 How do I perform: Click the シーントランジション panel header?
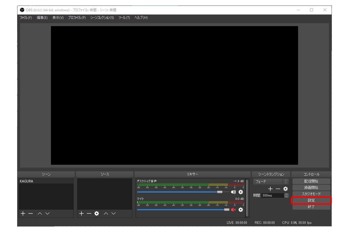pyautogui.click(x=271, y=174)
